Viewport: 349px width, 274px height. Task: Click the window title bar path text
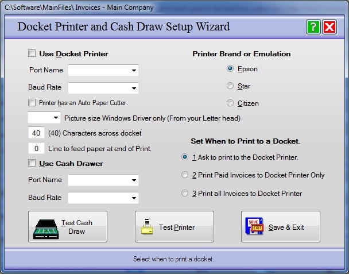(x=79, y=7)
